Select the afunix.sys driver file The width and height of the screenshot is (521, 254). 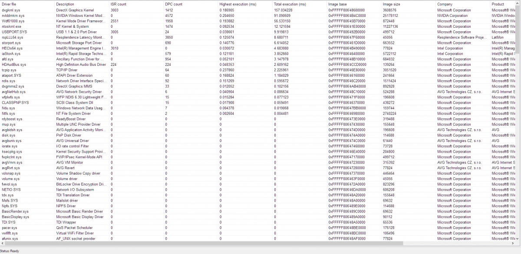coord(10,238)
